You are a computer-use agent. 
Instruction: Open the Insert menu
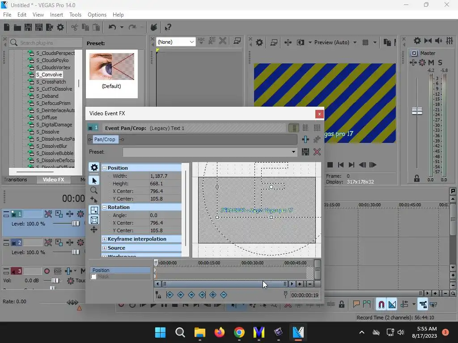56,15
